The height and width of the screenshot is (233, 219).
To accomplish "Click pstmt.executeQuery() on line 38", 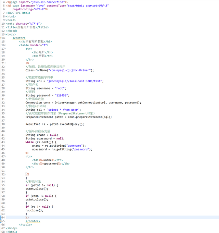I will click(x=66, y=124).
